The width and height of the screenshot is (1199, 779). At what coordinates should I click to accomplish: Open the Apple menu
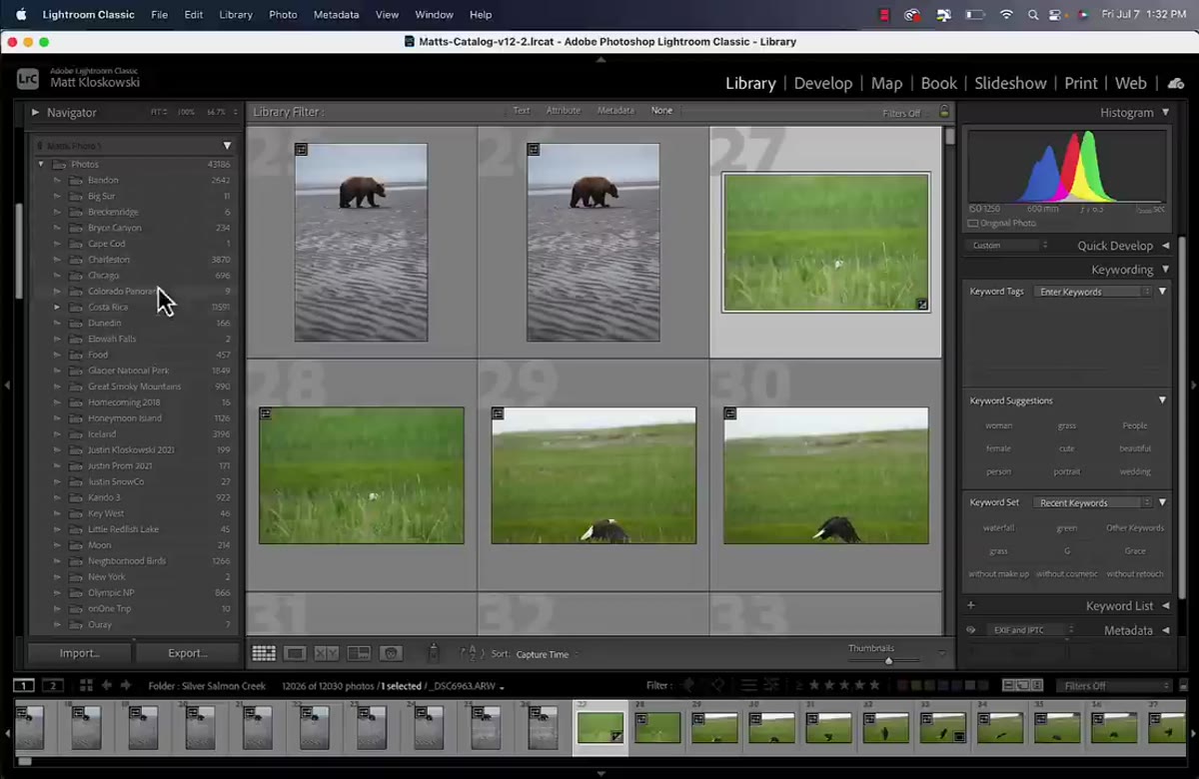pos(20,15)
